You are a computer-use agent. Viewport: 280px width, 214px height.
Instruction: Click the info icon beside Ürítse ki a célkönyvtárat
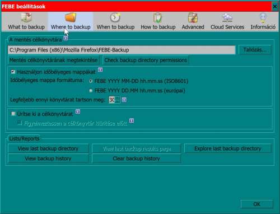(x=78, y=111)
